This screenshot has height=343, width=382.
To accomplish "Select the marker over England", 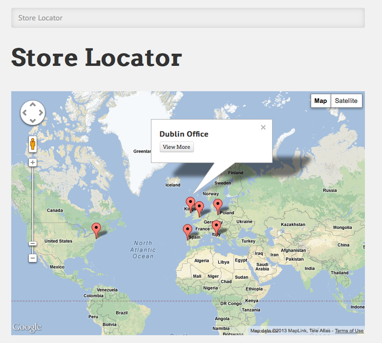I will 199,208.
